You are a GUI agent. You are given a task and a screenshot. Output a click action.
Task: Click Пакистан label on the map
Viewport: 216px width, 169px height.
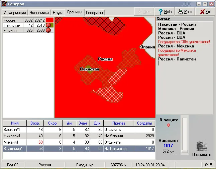89,69
